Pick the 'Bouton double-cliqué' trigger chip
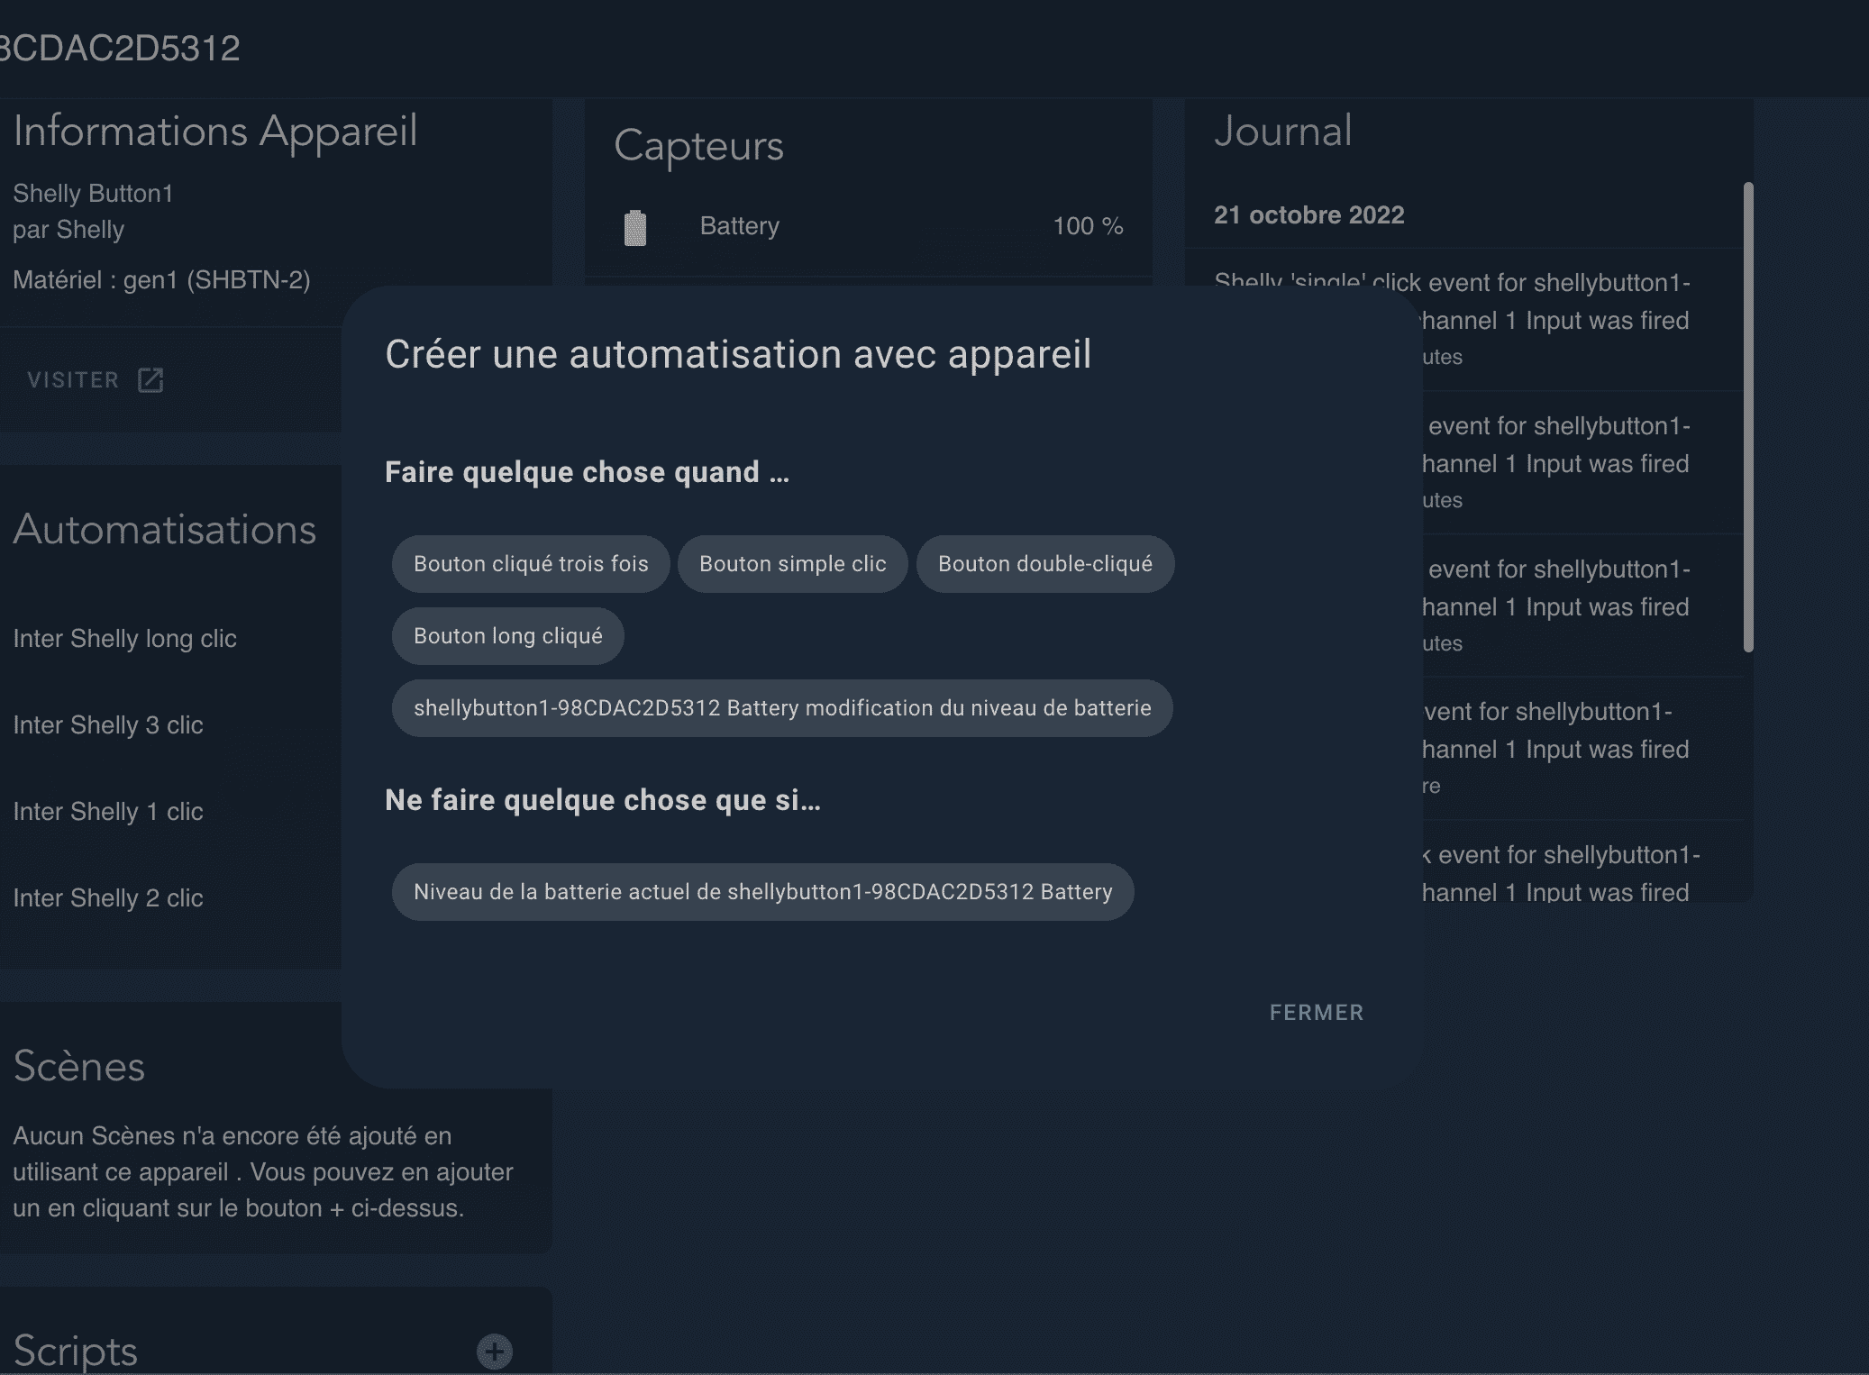 tap(1045, 564)
